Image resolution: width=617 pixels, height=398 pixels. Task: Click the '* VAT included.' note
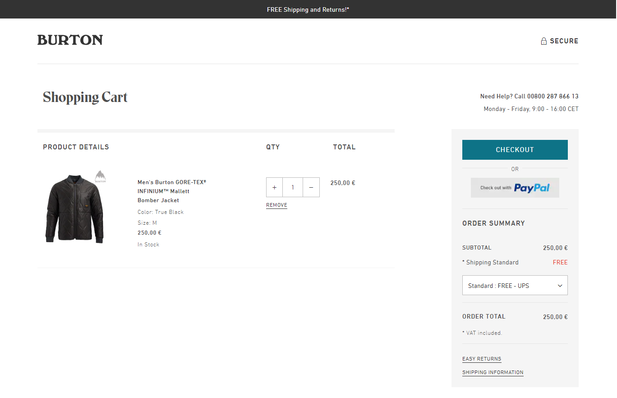point(482,333)
